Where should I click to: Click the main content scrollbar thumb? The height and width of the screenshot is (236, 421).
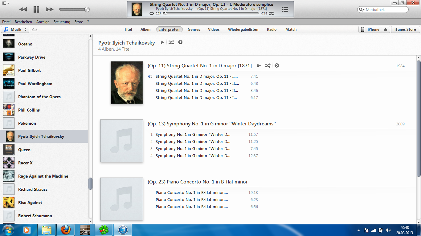pyautogui.click(x=419, y=119)
